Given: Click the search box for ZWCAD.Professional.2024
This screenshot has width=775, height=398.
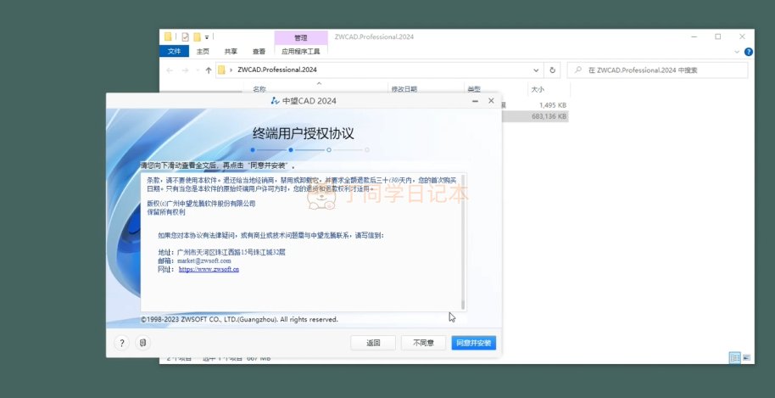Looking at the screenshot, I should tap(657, 70).
